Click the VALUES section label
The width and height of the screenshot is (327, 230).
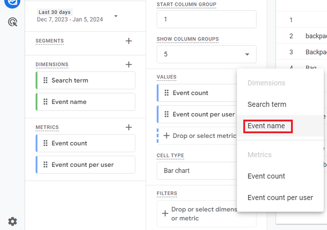(x=166, y=77)
